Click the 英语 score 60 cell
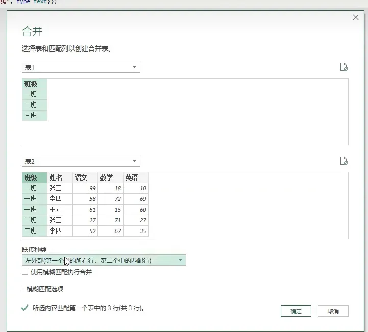This screenshot has width=368, height=332. coord(136,210)
